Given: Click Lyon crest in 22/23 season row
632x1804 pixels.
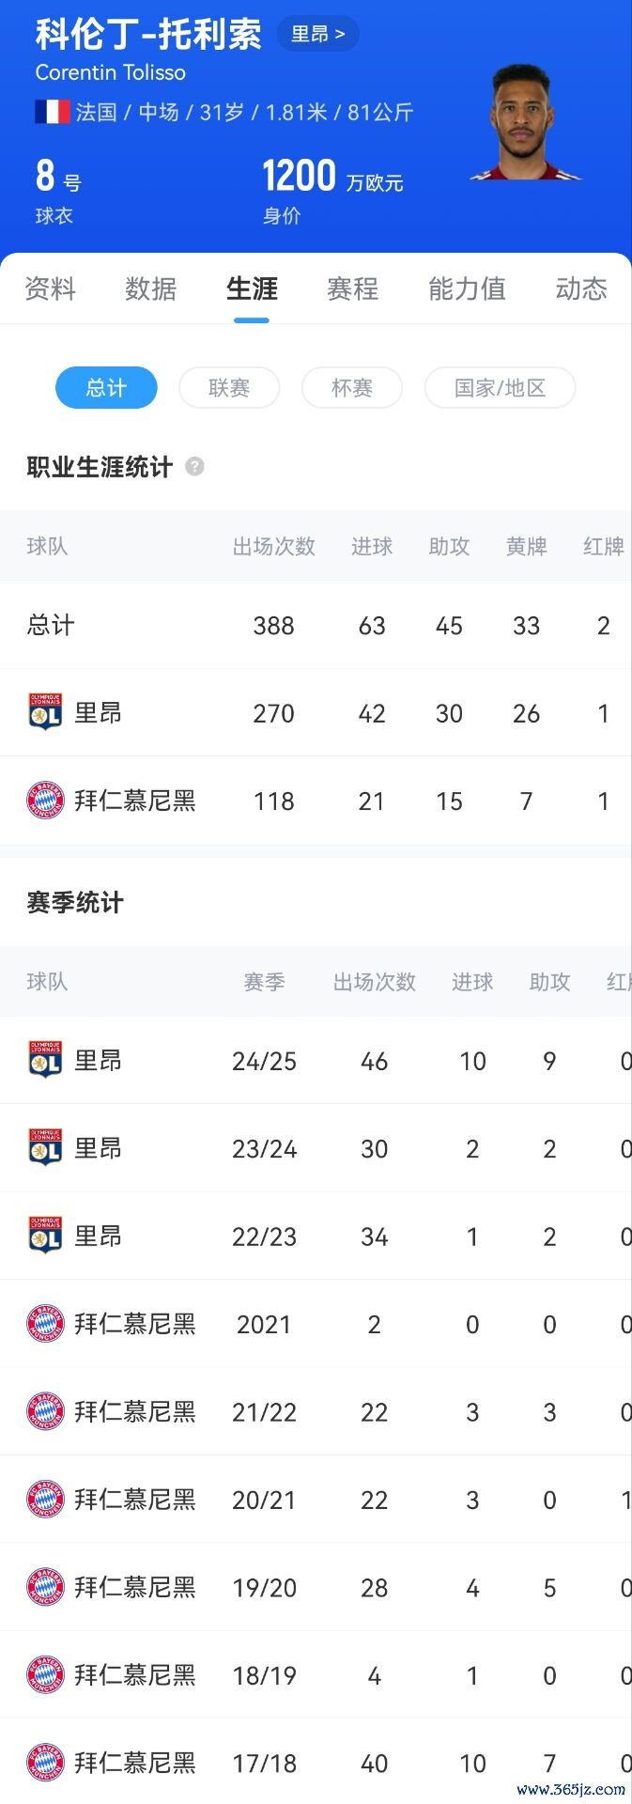Looking at the screenshot, I should pos(45,1236).
